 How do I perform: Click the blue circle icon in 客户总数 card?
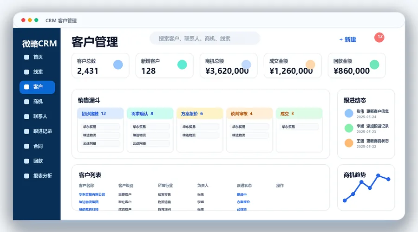118,64
